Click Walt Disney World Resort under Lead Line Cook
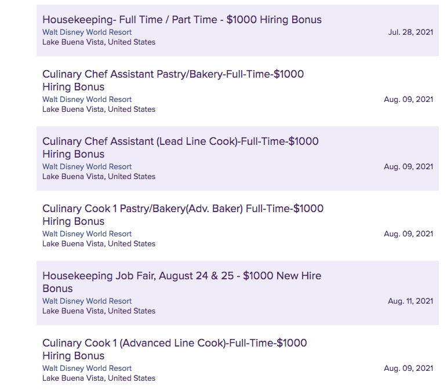The width and height of the screenshot is (447, 390). point(87,167)
